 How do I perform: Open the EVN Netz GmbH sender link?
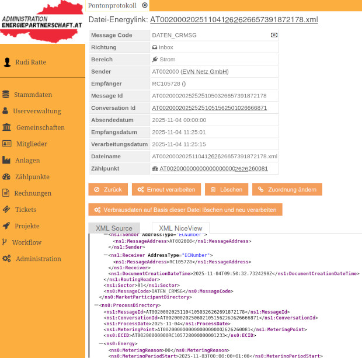[204, 72]
